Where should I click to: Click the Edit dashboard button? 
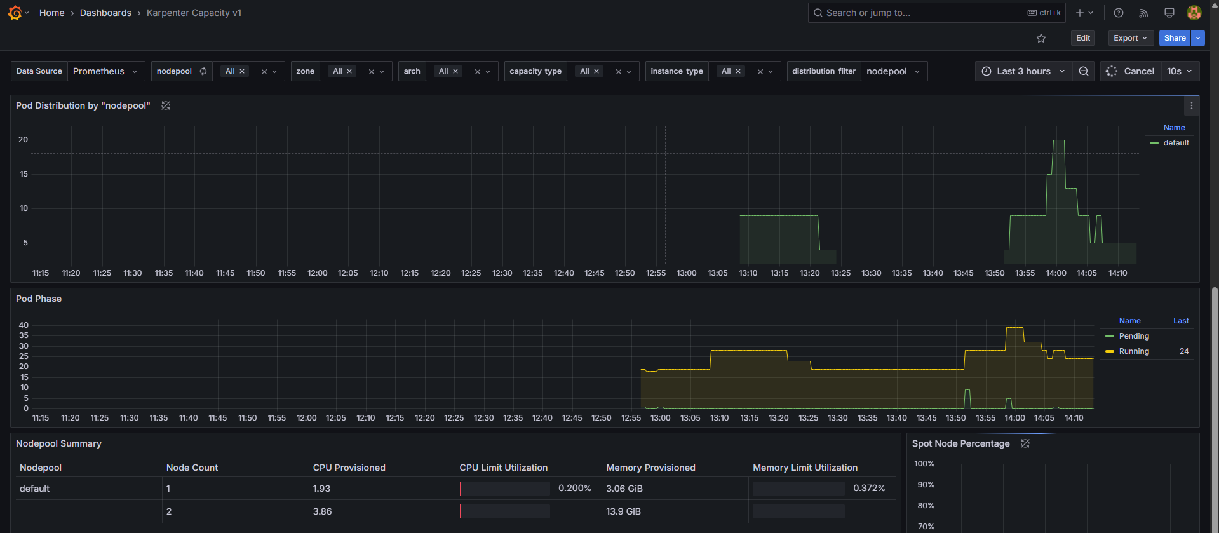pyautogui.click(x=1083, y=38)
